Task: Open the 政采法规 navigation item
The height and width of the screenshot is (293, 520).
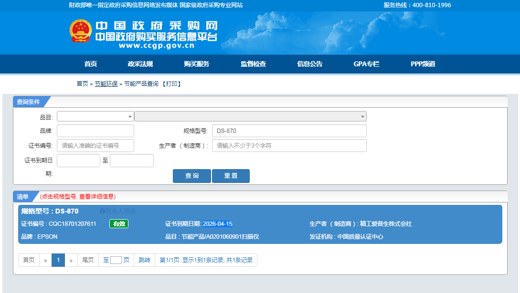Action: 140,64
